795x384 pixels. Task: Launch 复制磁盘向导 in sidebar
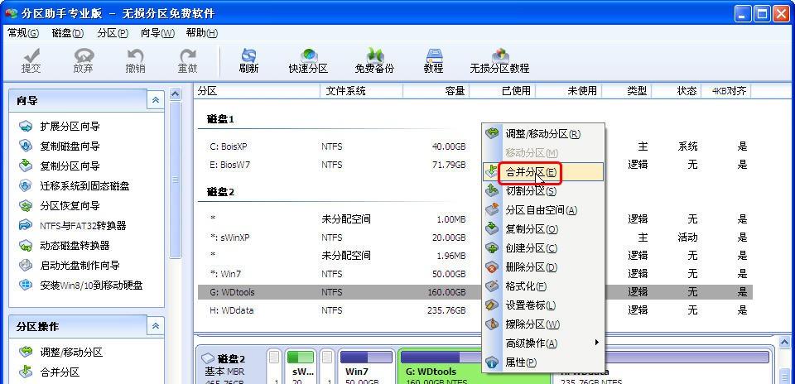tap(60, 146)
